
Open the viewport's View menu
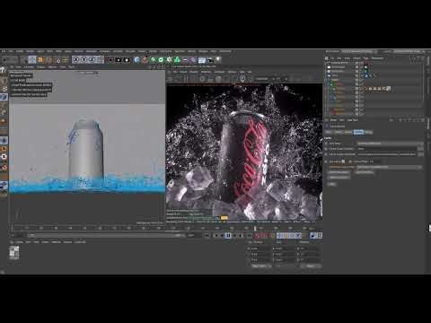[x=18, y=67]
